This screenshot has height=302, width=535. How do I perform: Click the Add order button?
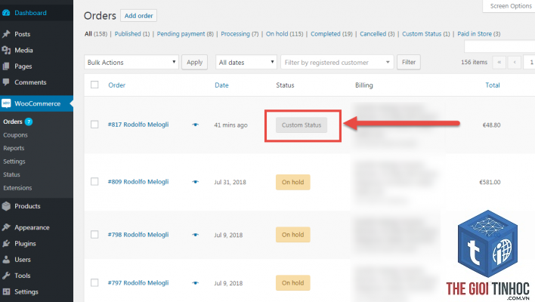click(138, 16)
